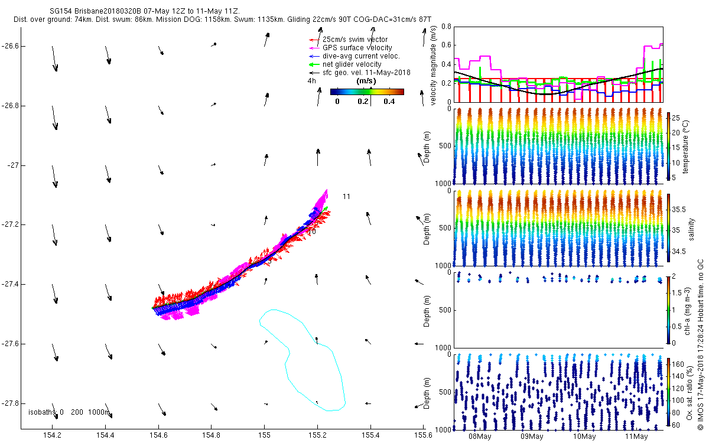Click the day '11' marker label on the map
Screen dimensions: 709x443
pyautogui.click(x=347, y=196)
